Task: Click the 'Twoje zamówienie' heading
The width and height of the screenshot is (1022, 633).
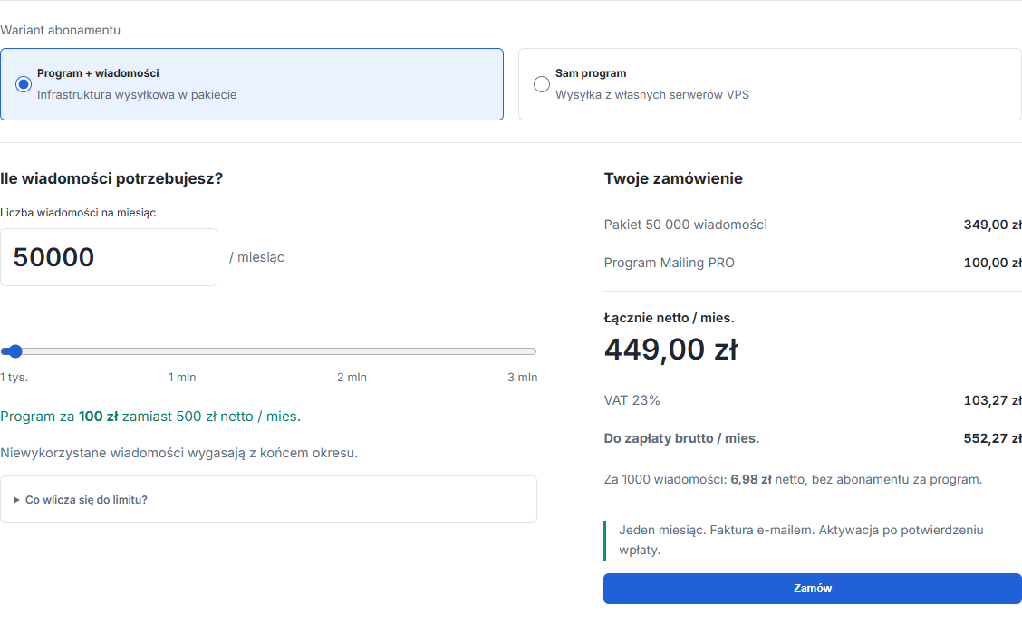Action: coord(673,178)
